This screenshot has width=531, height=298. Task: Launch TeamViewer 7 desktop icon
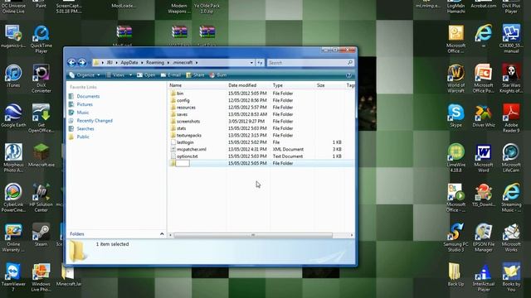point(13,276)
